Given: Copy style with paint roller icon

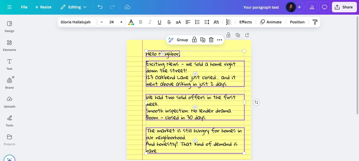Looking at the screenshot, I should pos(315,22).
